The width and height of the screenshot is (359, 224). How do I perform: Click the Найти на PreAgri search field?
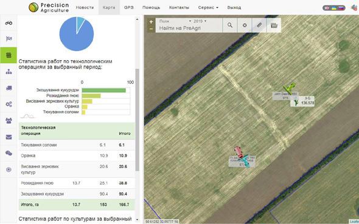(189, 28)
